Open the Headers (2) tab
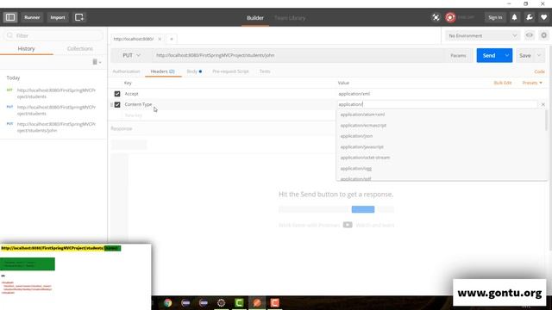The image size is (552, 310). point(162,71)
